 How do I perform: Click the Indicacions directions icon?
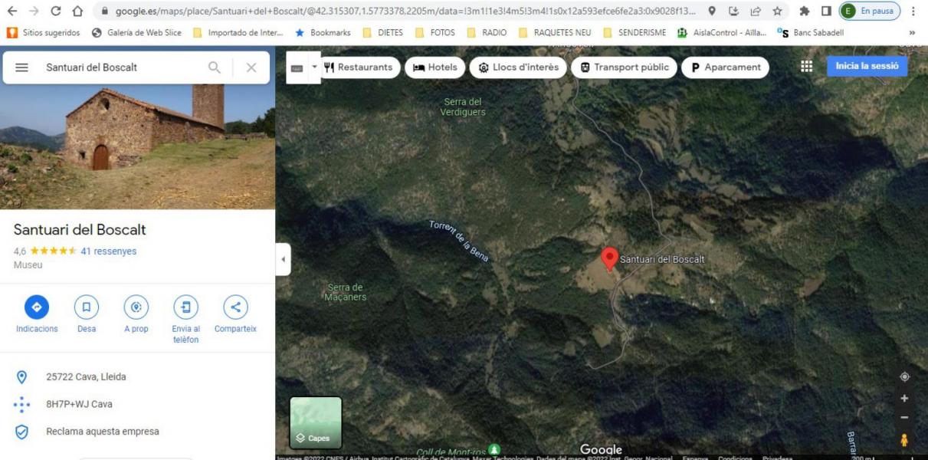(x=37, y=307)
